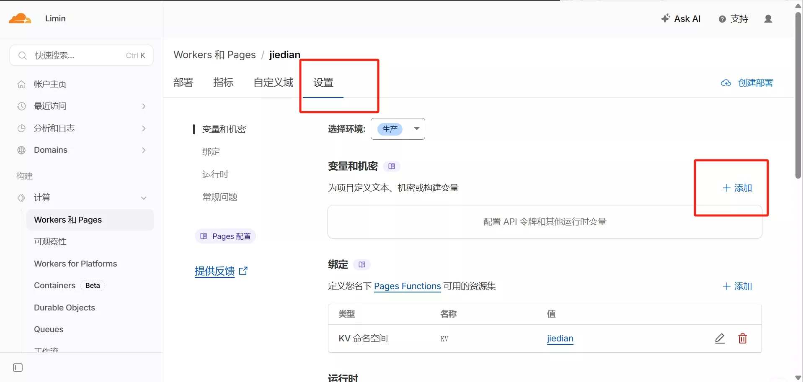Click the book icon in Pages 配置

(204, 236)
